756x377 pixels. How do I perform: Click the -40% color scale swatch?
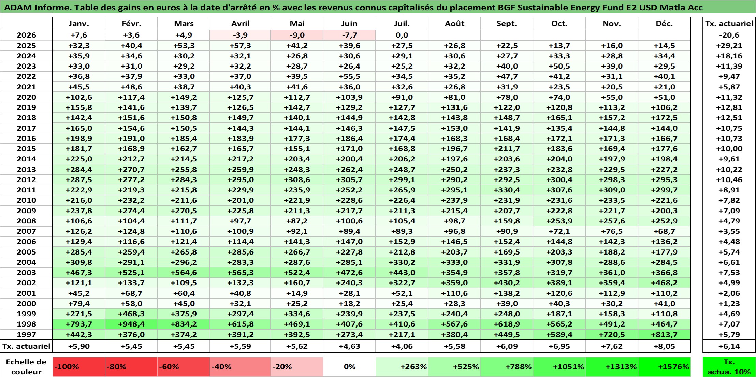241,367
